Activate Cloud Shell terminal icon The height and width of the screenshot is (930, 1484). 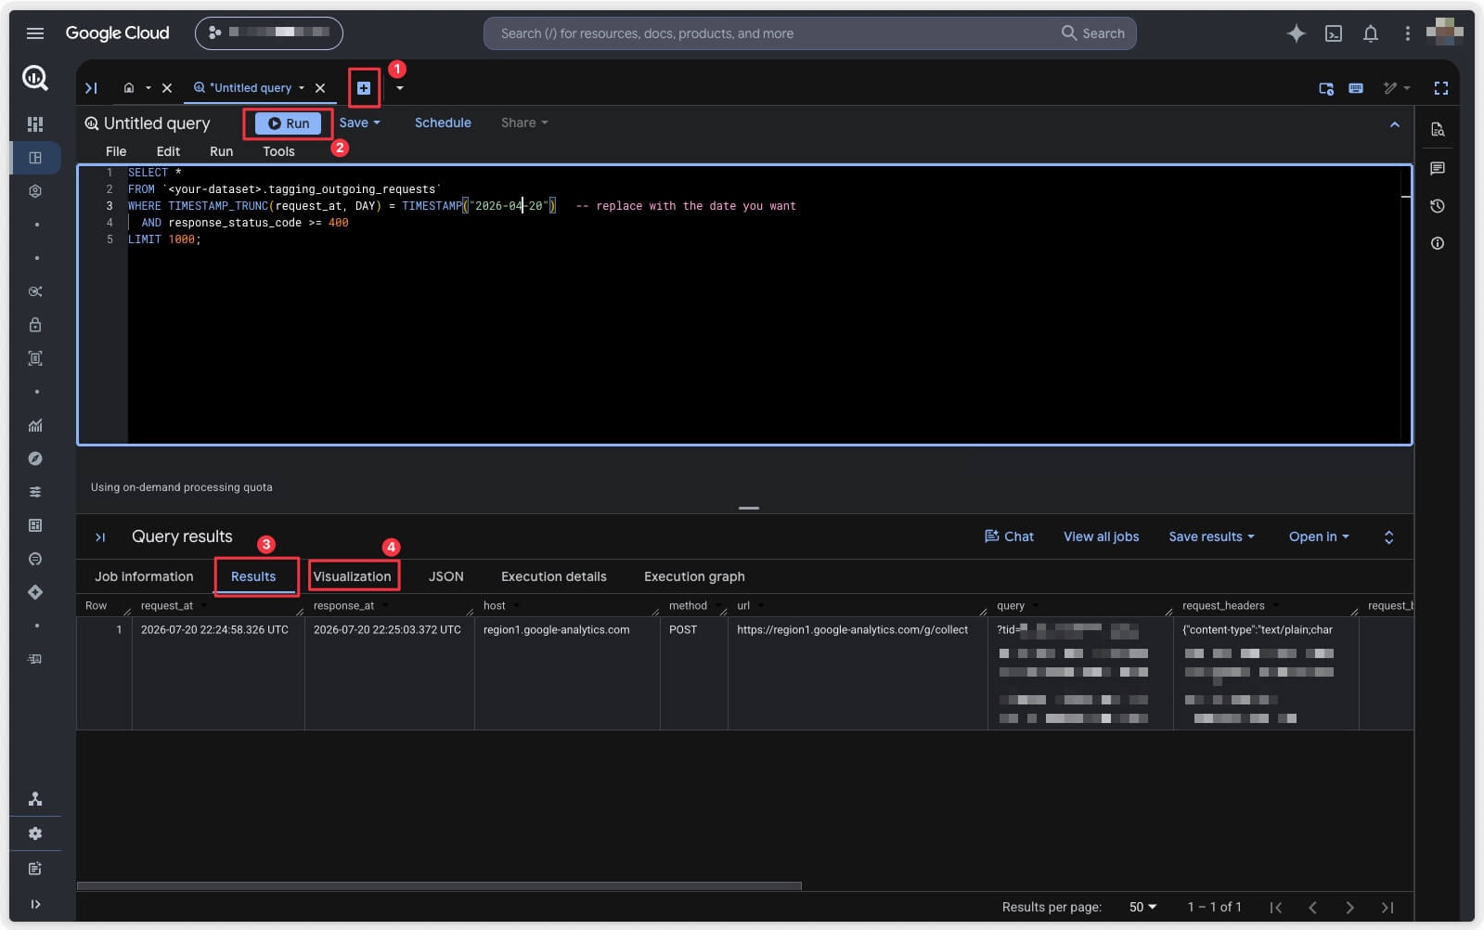[x=1333, y=33]
